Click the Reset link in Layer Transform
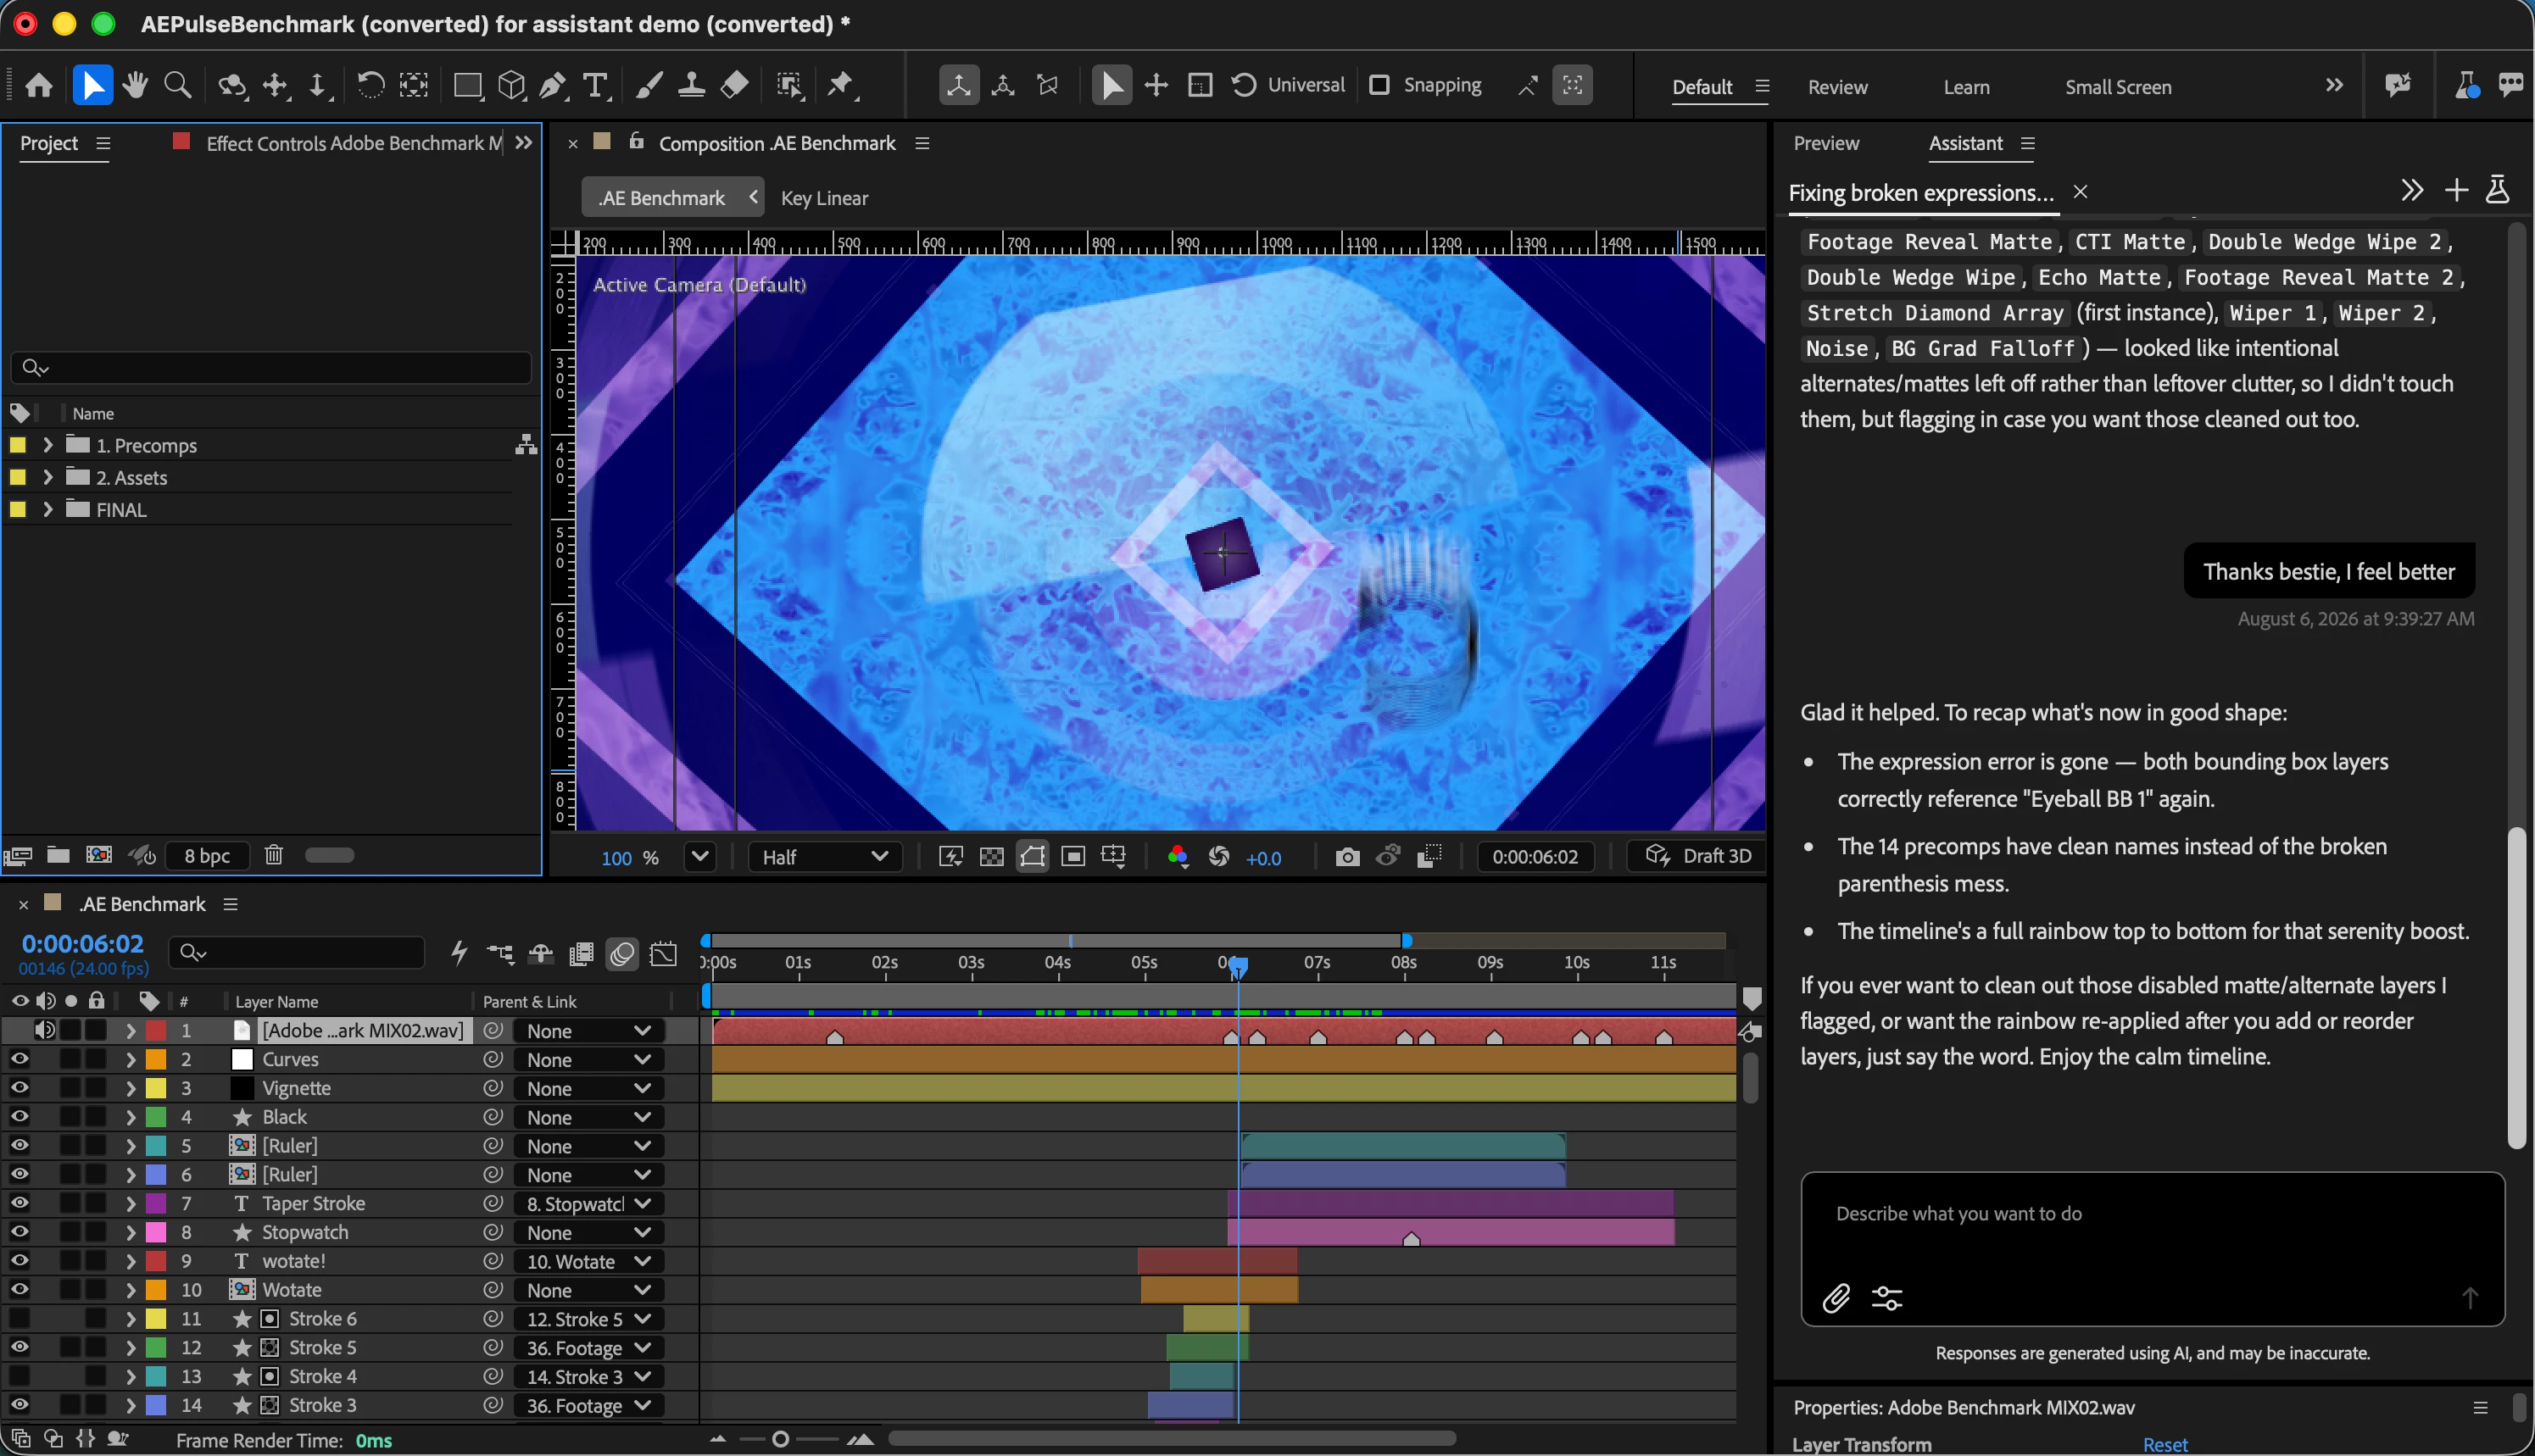This screenshot has width=2535, height=1456. click(2164, 1444)
